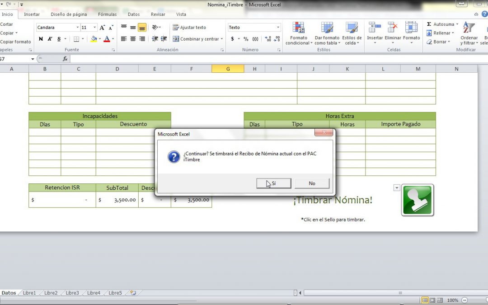Switch to the Fórmulas ribbon tab
The width and height of the screenshot is (488, 305).
click(x=107, y=14)
